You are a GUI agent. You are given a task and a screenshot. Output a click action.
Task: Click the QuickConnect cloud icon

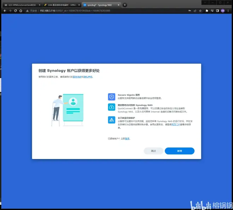pyautogui.click(x=112, y=107)
